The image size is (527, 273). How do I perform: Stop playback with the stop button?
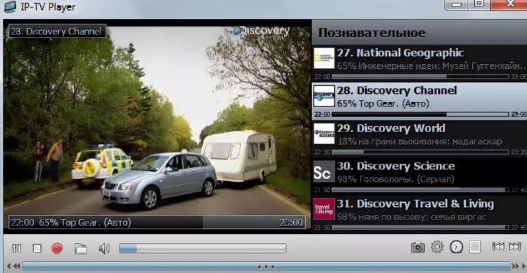click(x=37, y=249)
